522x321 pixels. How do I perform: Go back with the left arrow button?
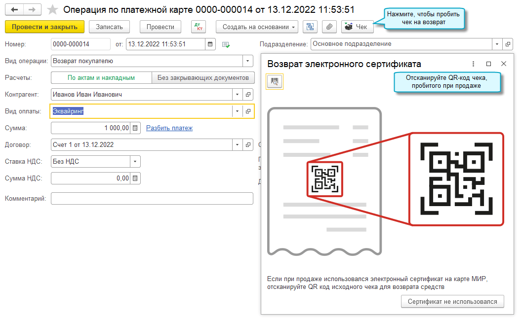point(14,10)
